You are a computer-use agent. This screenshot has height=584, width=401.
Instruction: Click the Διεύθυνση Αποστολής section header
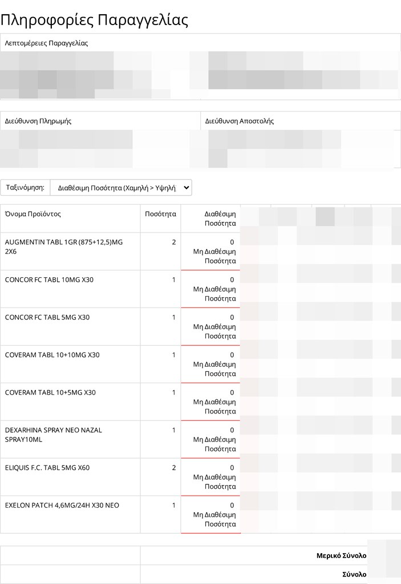click(x=240, y=121)
